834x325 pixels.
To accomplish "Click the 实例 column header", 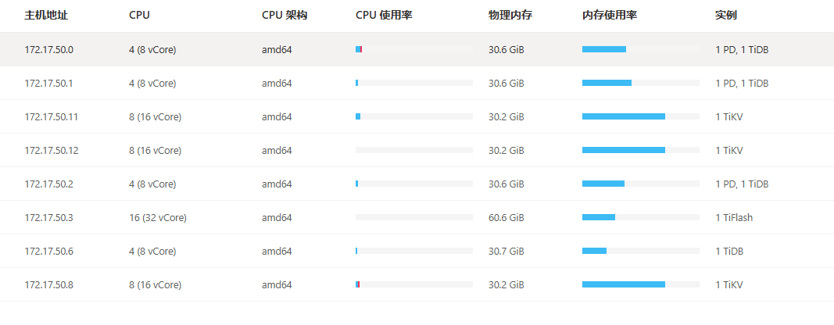I will pyautogui.click(x=725, y=15).
